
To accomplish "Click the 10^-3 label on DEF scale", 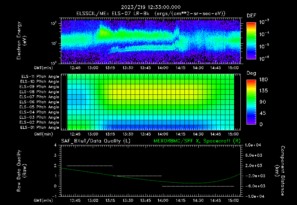I will point(264,22).
